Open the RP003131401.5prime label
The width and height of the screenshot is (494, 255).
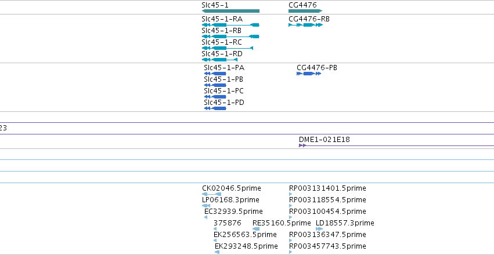(327, 188)
